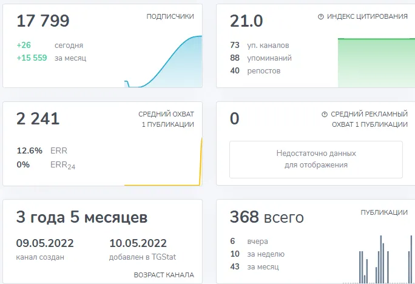Click the ERR24 label
The width and height of the screenshot is (415, 284).
point(62,165)
